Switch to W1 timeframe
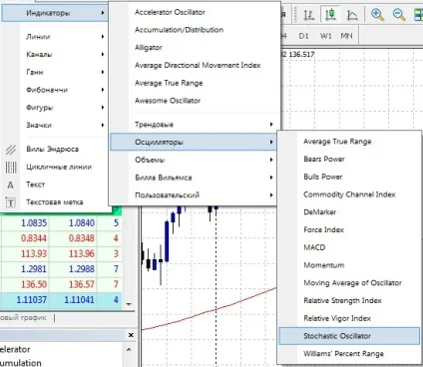This screenshot has width=423, height=367. pos(326,36)
